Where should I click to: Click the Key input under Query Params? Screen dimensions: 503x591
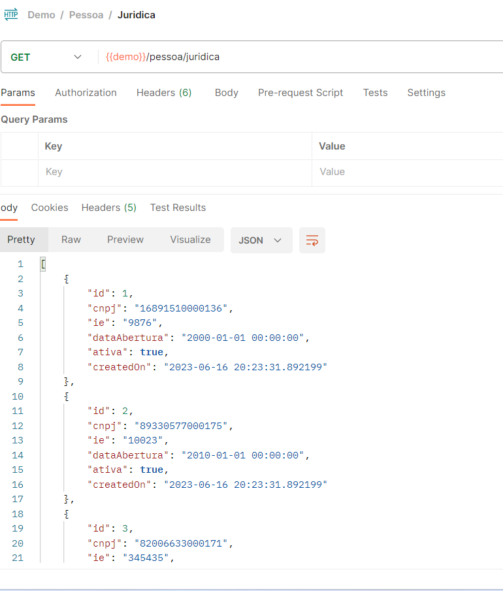point(163,172)
